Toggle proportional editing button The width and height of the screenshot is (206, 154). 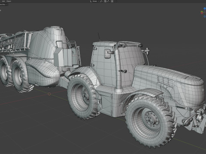[112, 1]
